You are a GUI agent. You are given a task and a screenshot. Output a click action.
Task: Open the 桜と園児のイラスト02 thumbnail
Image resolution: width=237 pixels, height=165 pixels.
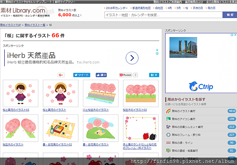[x=21, y=94]
